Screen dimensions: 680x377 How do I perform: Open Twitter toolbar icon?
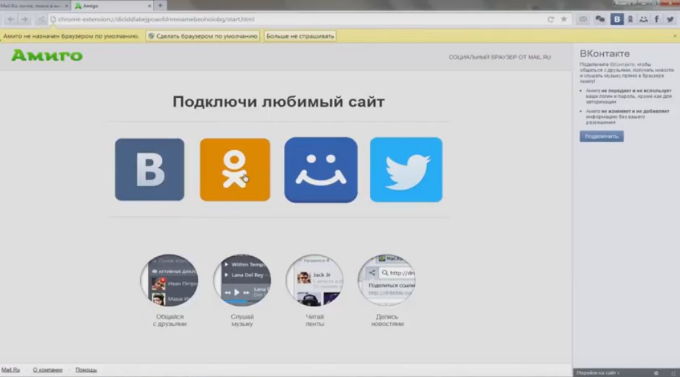[x=670, y=19]
